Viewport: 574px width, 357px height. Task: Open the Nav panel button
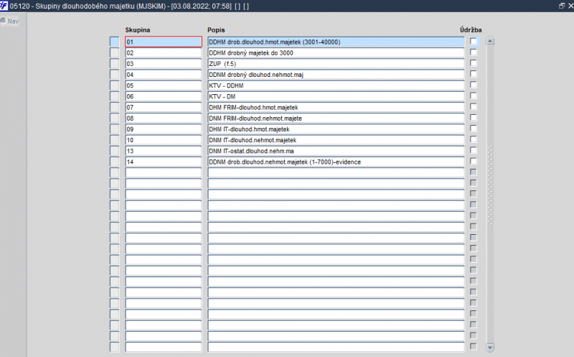(10, 22)
